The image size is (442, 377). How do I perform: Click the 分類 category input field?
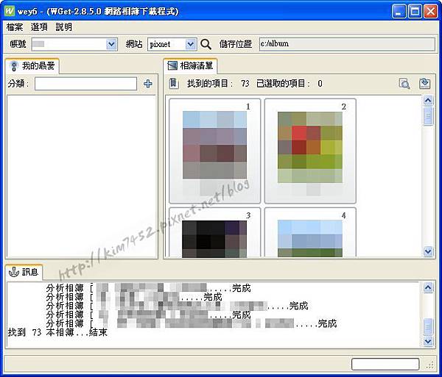[x=85, y=84]
